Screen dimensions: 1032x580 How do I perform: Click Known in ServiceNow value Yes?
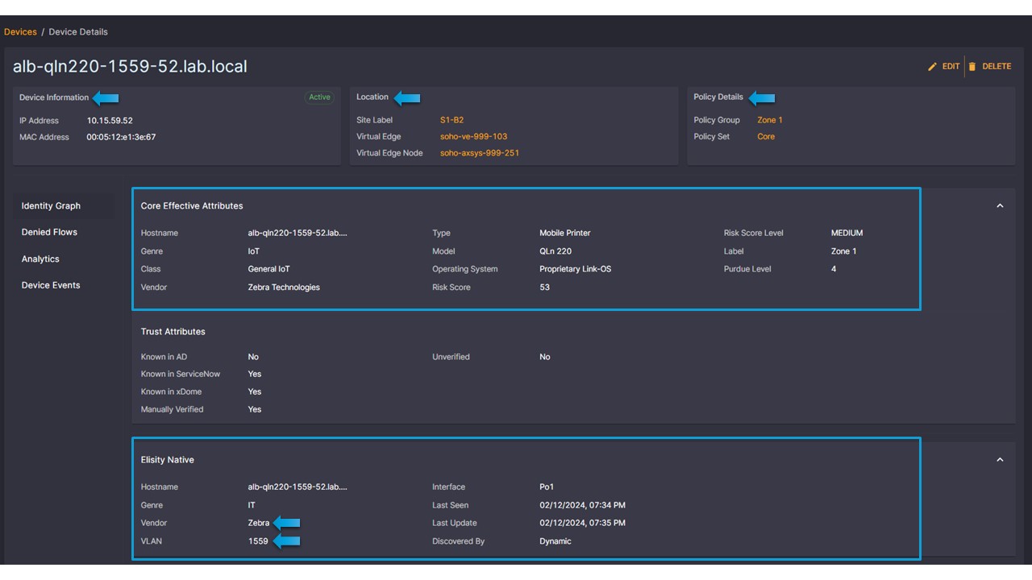coord(255,374)
